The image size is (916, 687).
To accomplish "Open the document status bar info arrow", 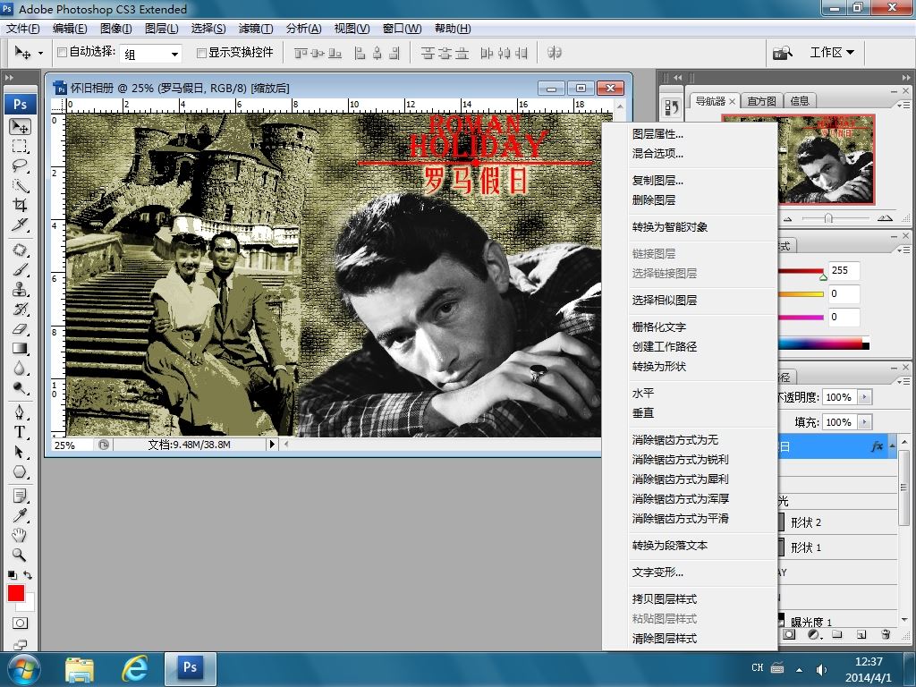I will click(272, 445).
